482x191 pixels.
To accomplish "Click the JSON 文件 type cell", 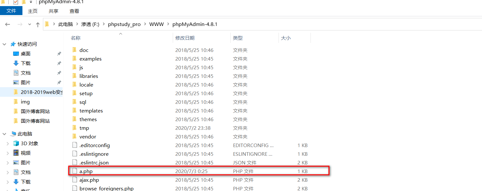I will point(245,162).
